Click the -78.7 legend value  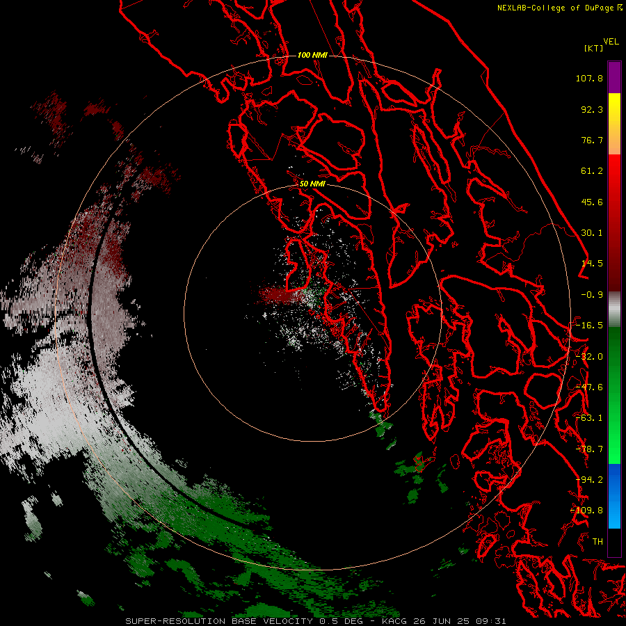coord(589,449)
